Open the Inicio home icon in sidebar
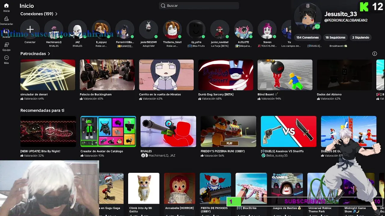Viewport: 385px width, 216px height. [x=6, y=5]
